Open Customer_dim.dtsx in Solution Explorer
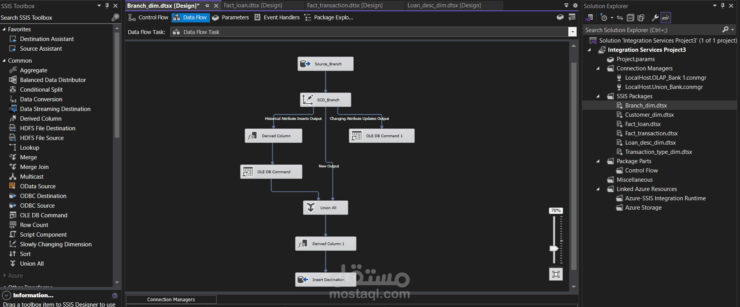This screenshot has width=740, height=307. [649, 115]
